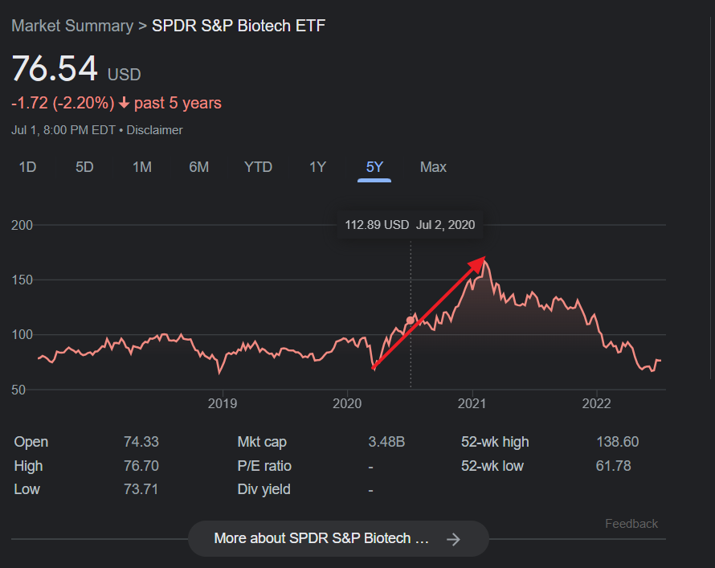715x568 pixels.
Task: Click the 112.89 USD tooltip value
Action: coord(377,225)
